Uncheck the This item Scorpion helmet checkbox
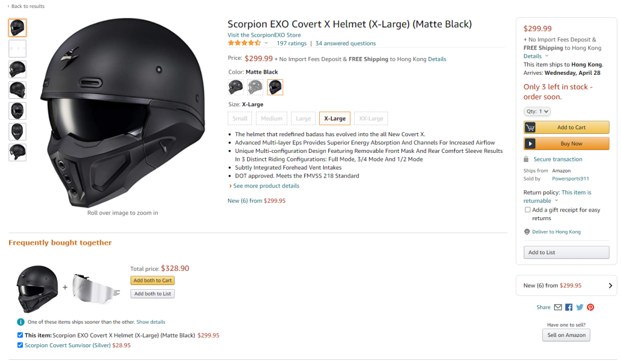This screenshot has height=361, width=621. (x=20, y=335)
